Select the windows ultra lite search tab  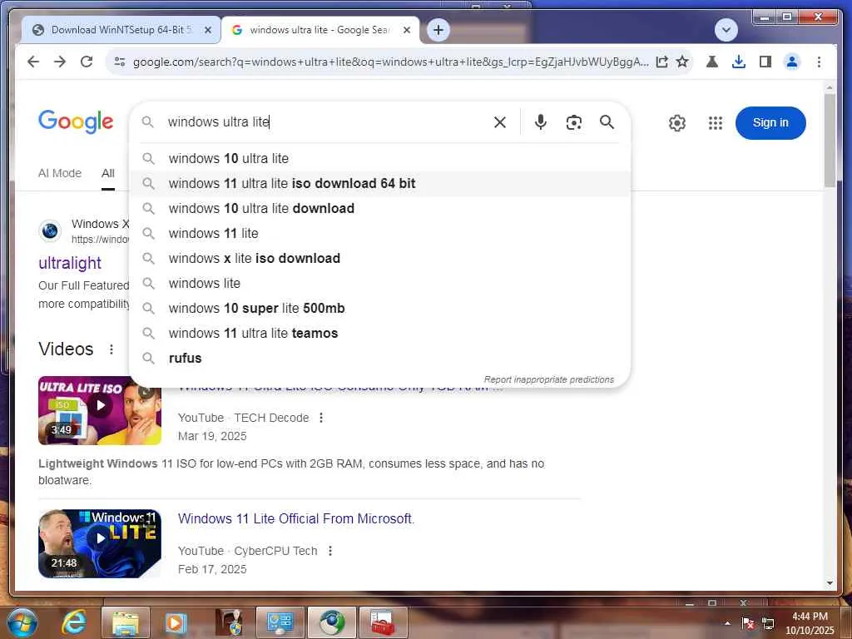point(319,30)
